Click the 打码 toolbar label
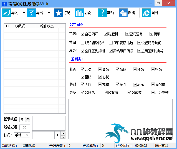This screenshot has height=149, width=177. pos(67,13)
